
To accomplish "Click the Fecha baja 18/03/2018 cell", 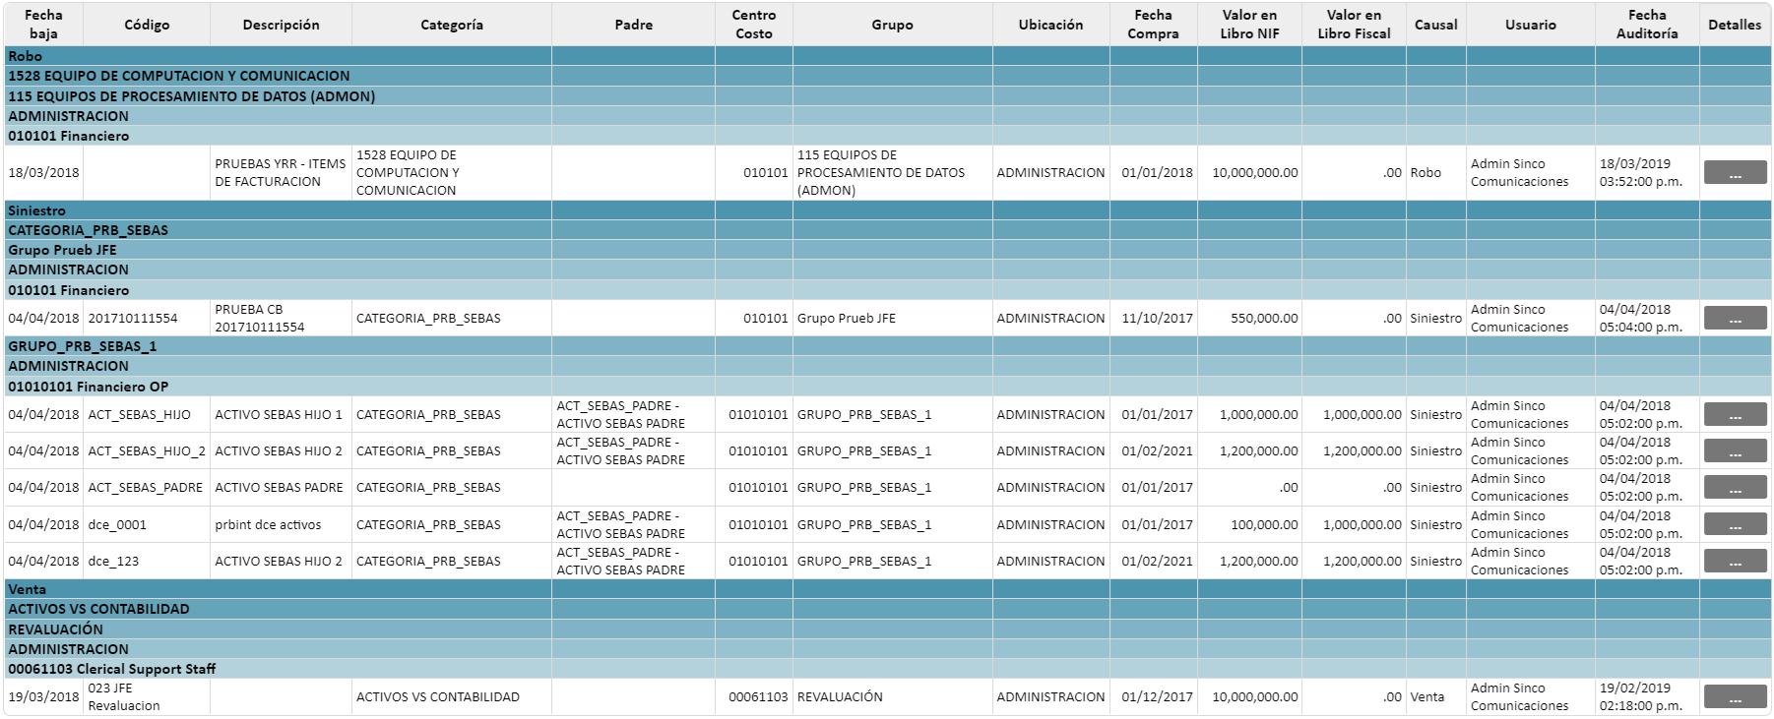I will (x=43, y=172).
